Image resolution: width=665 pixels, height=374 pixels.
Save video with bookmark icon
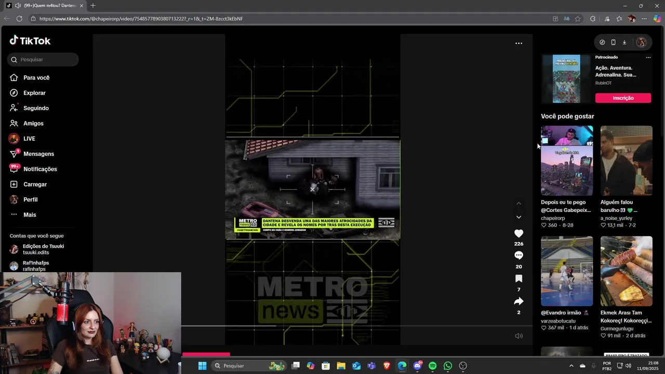coord(518,279)
